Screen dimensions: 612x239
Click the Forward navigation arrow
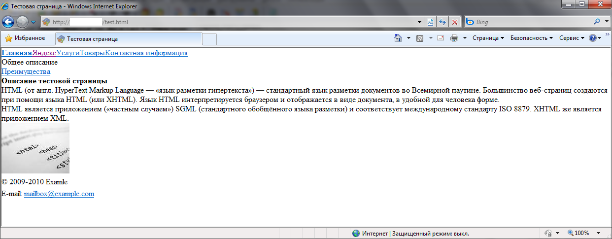pos(23,22)
